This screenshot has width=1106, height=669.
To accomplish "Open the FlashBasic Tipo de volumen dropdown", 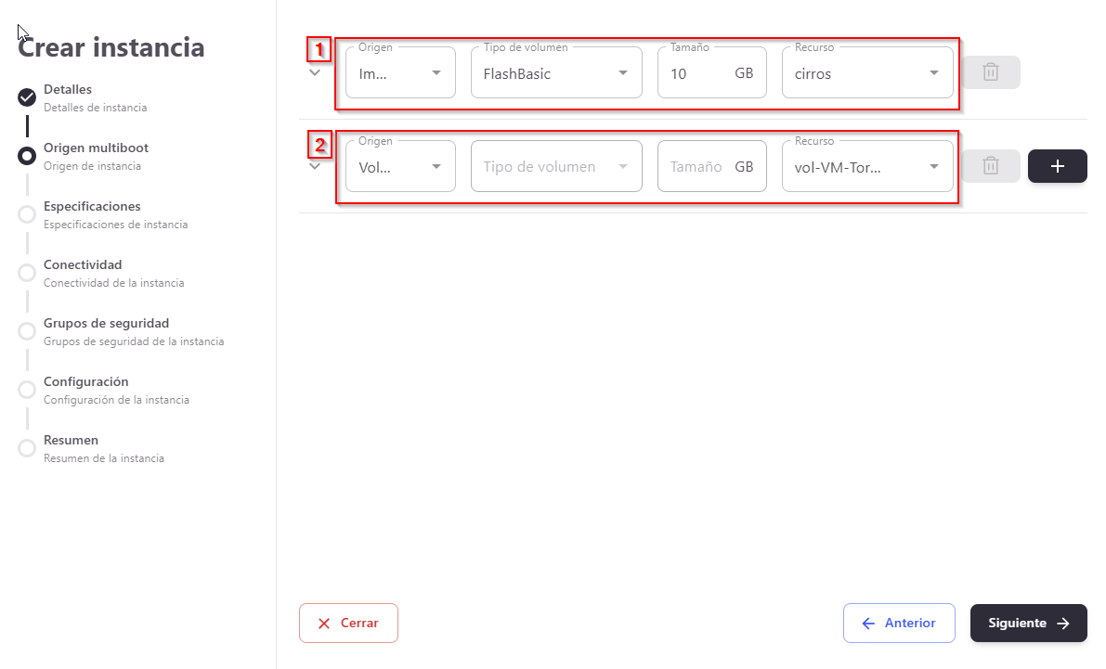I will click(556, 73).
